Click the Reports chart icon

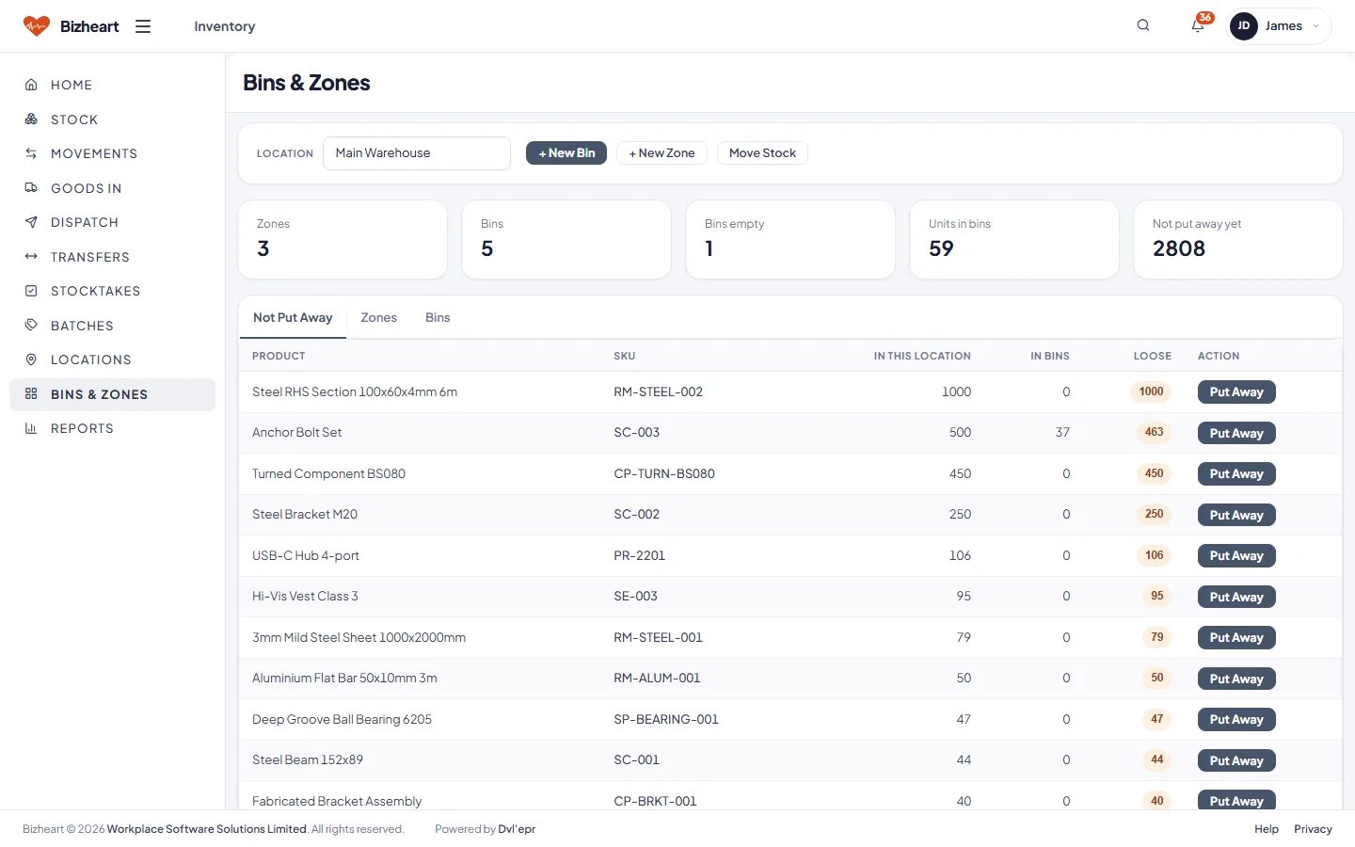[31, 428]
